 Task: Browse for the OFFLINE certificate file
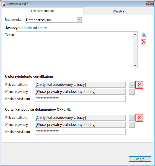(132, 118)
